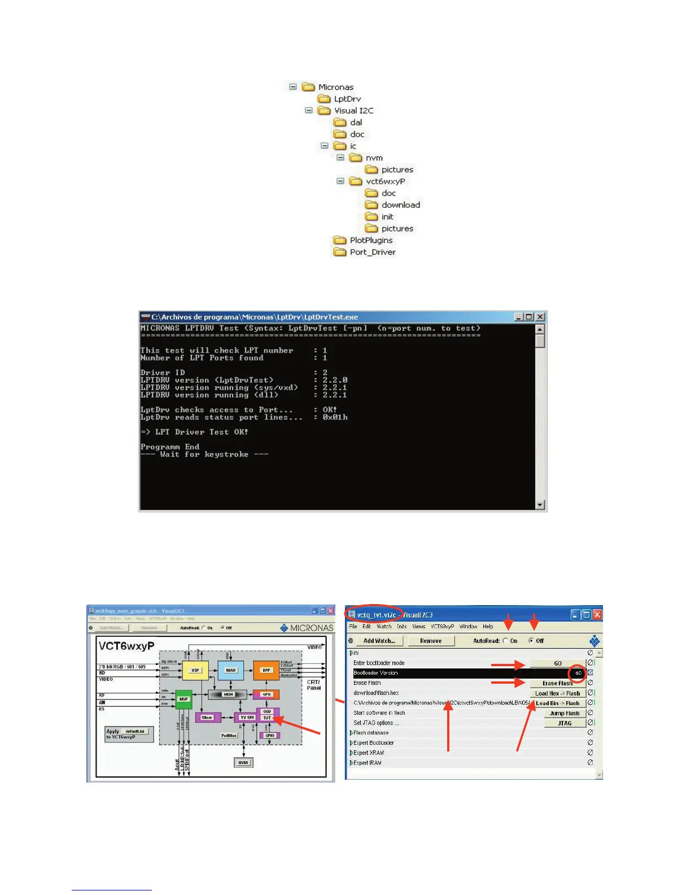The width and height of the screenshot is (691, 895).
Task: Click Load Bin -> Flash button
Action: tap(558, 703)
